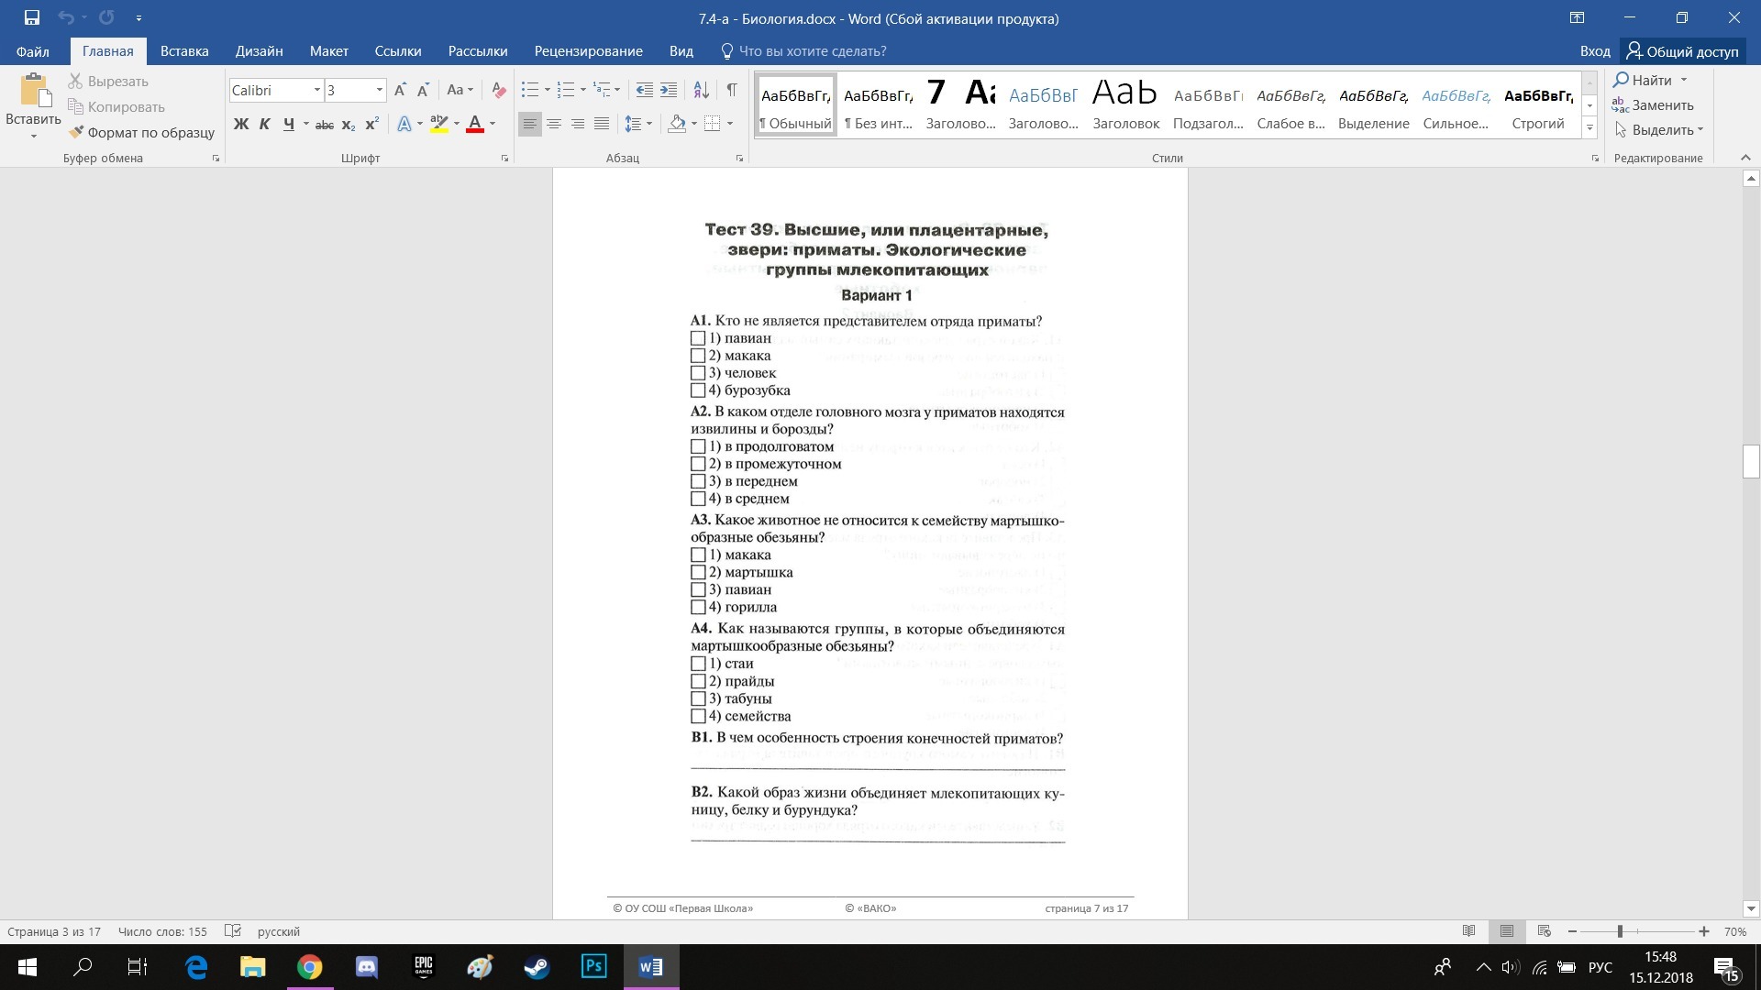Open Photoshop from the Windows taskbar
Image resolution: width=1761 pixels, height=990 pixels.
click(x=593, y=966)
